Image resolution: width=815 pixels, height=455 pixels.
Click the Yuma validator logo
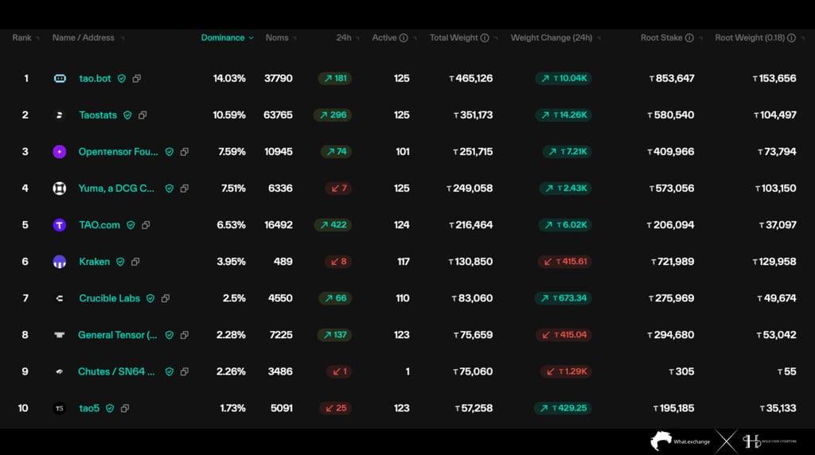(x=59, y=188)
